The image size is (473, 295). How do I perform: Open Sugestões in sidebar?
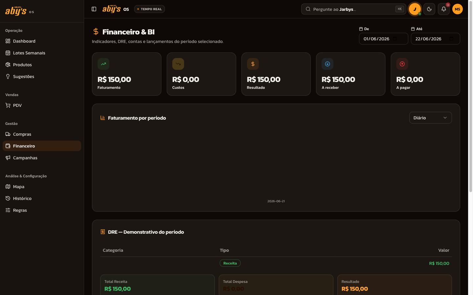42,76
